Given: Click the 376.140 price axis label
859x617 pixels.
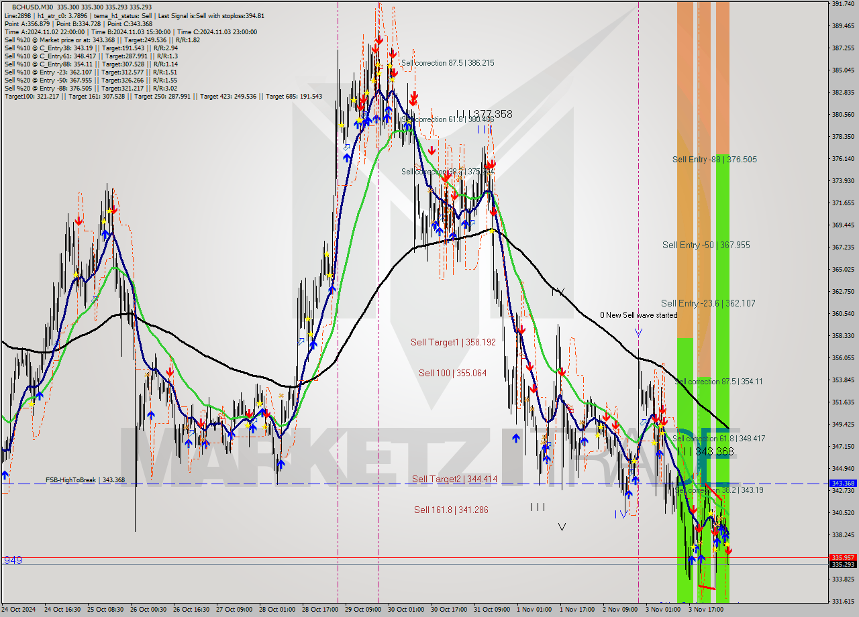Looking at the screenshot, I should [x=843, y=159].
